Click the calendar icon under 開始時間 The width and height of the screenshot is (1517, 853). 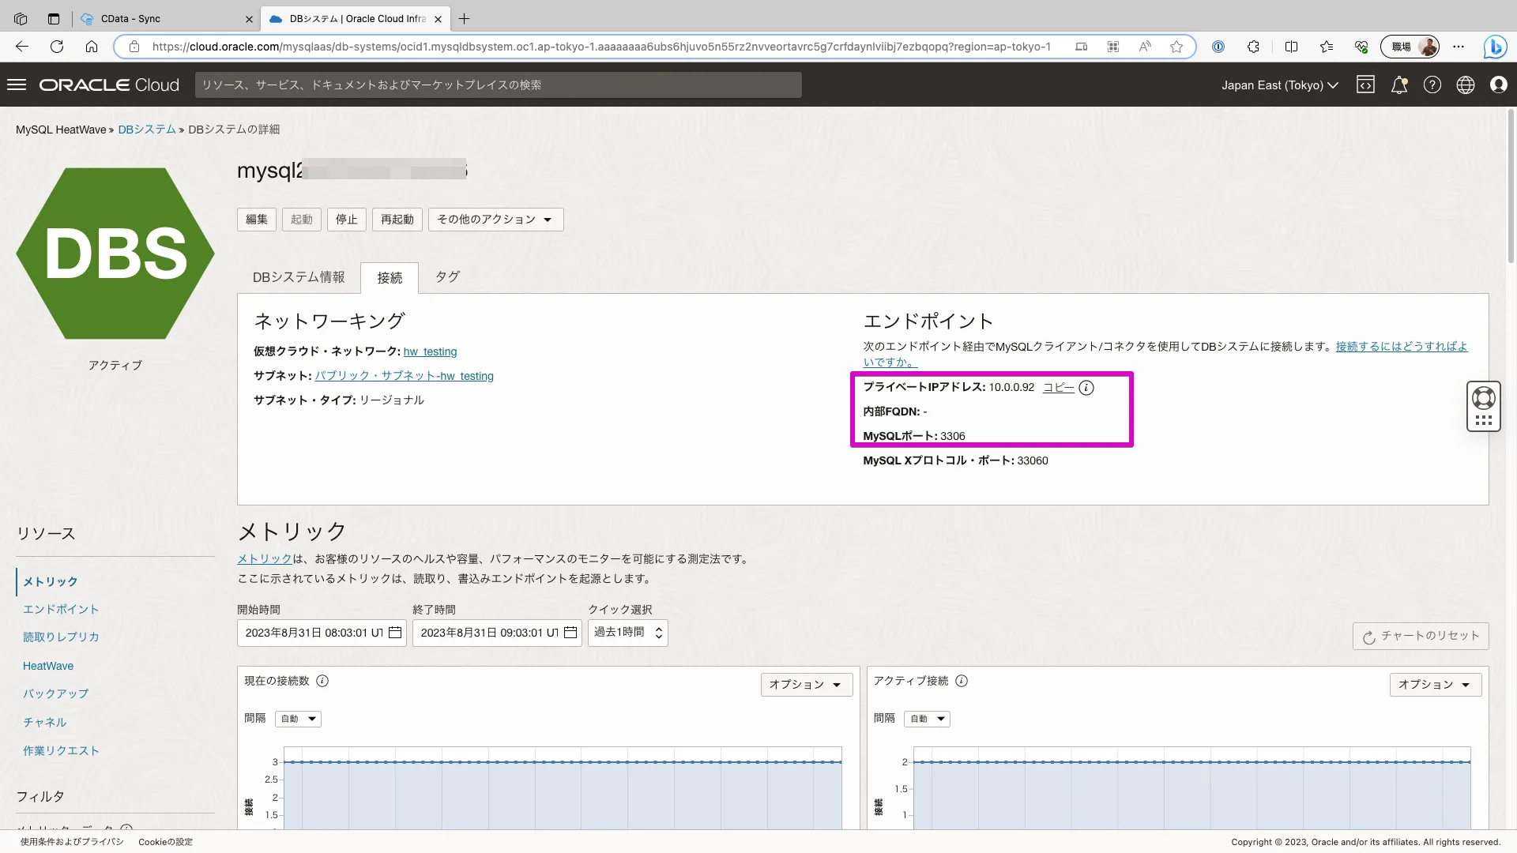(x=394, y=633)
